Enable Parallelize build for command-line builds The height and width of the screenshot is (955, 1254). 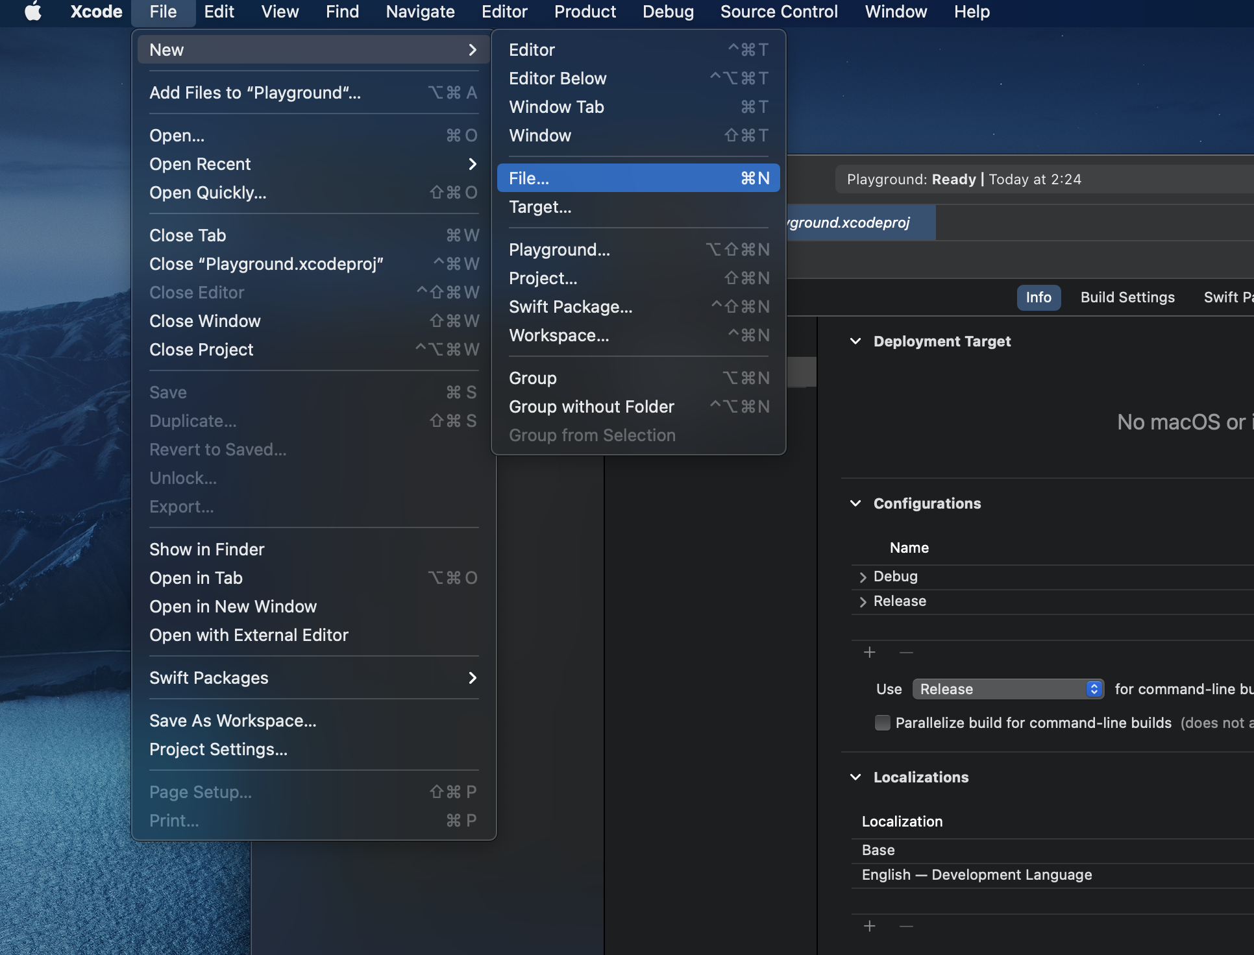882,723
